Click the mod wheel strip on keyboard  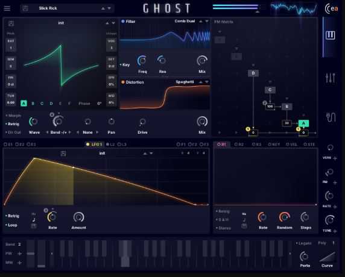42,254
